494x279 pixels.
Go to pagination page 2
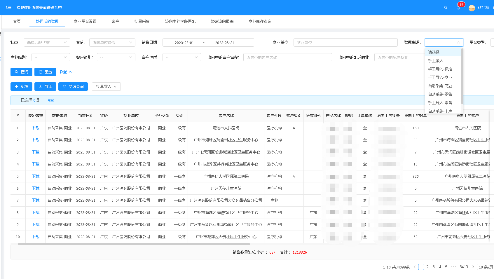click(x=427, y=267)
